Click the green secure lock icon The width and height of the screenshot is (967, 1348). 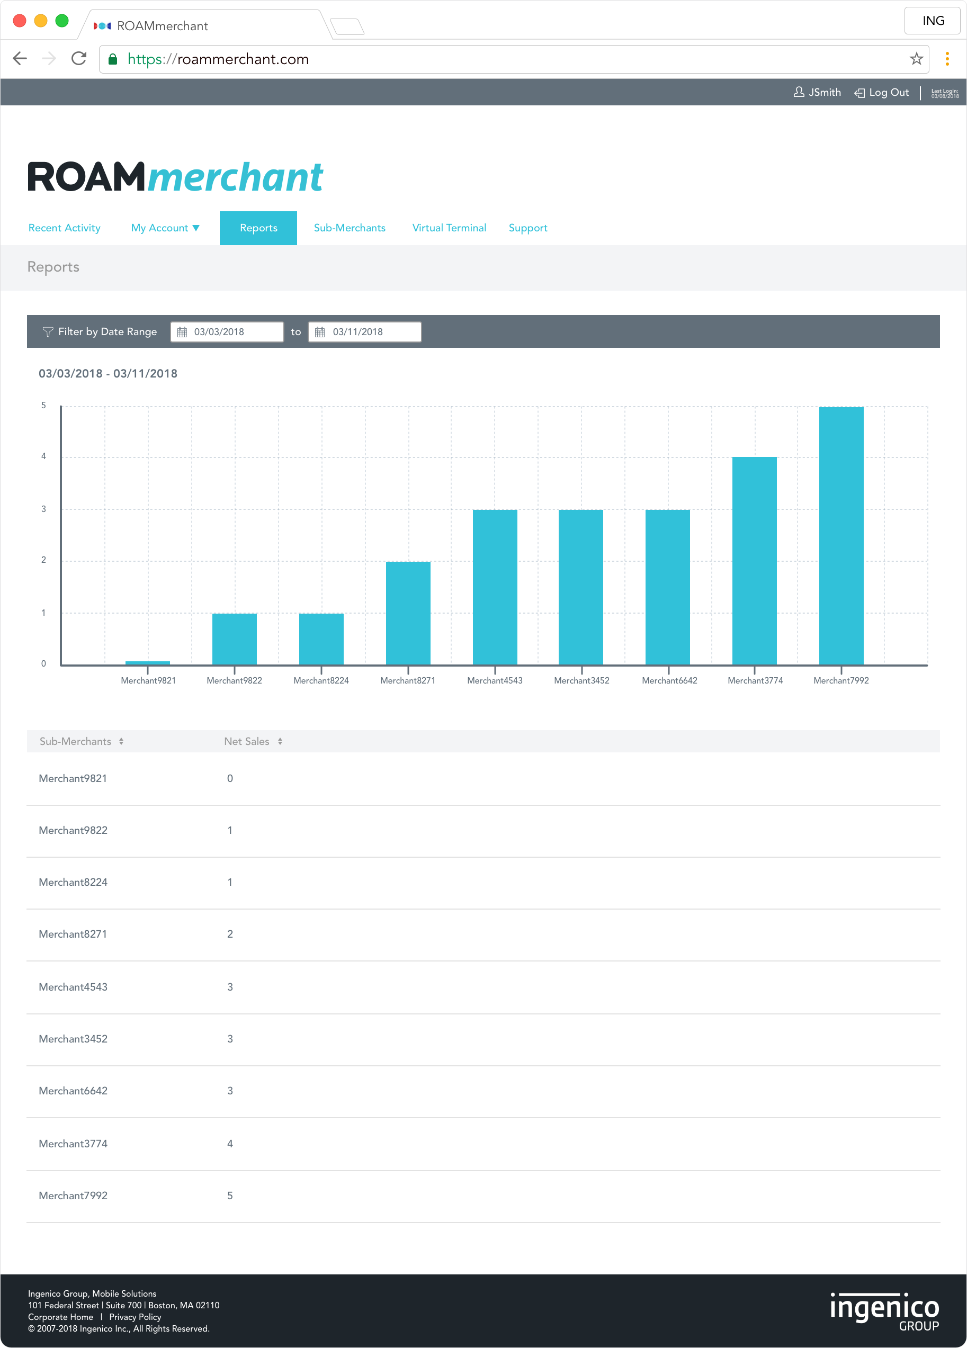click(x=113, y=59)
